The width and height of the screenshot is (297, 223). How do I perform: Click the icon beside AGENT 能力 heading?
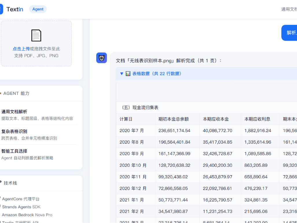[1, 93]
